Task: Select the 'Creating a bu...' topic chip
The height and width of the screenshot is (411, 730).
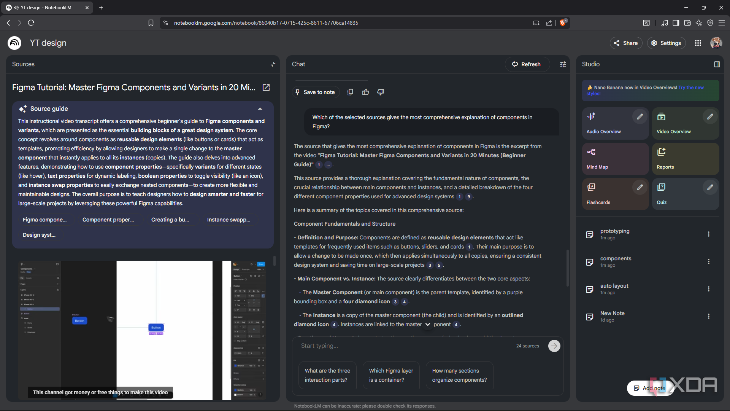Action: tap(170, 220)
